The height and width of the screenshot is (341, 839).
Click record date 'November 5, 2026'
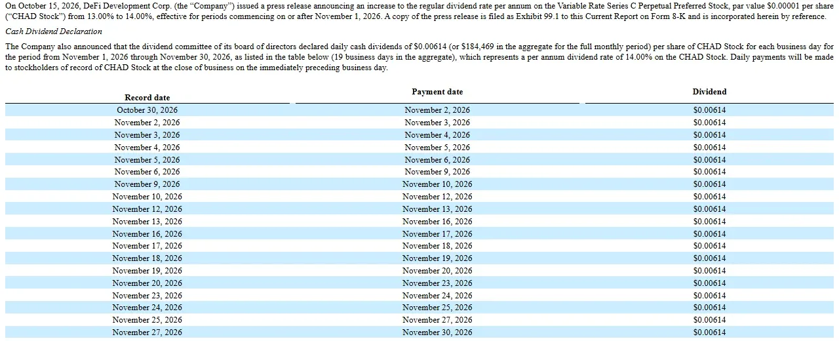tap(147, 160)
